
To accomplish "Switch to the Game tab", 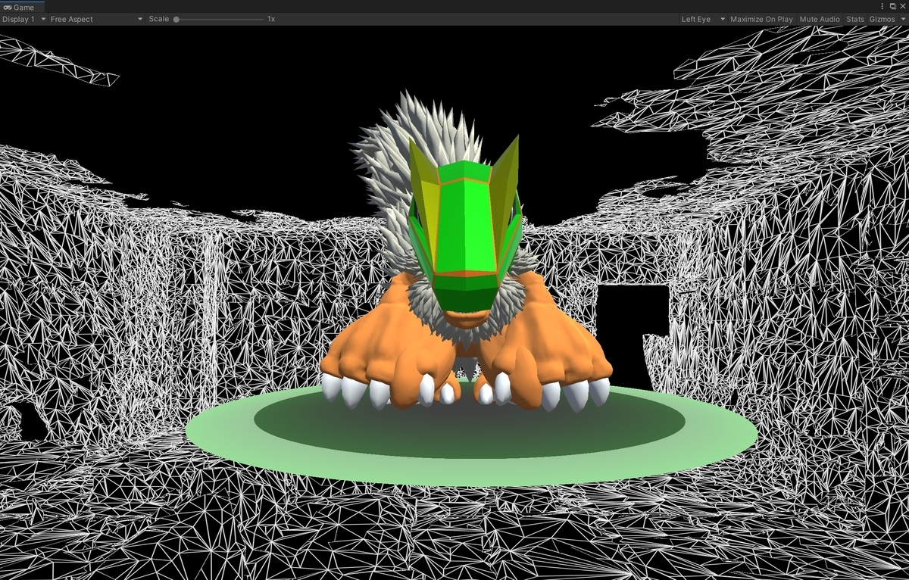I will pyautogui.click(x=22, y=7).
